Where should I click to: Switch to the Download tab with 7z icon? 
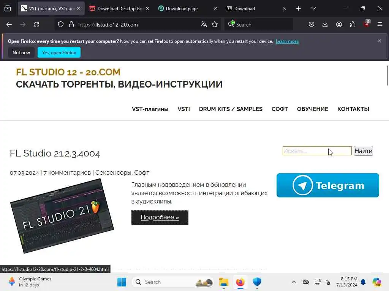tap(256, 9)
